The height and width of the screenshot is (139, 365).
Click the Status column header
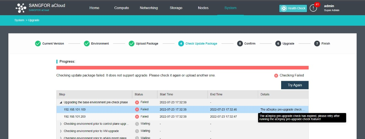[x=144, y=94]
